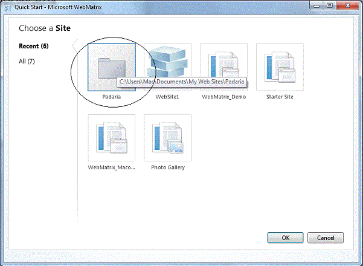Screen dimensions: 363x266
Task: Select the Padaria site folder icon
Action: (x=112, y=67)
